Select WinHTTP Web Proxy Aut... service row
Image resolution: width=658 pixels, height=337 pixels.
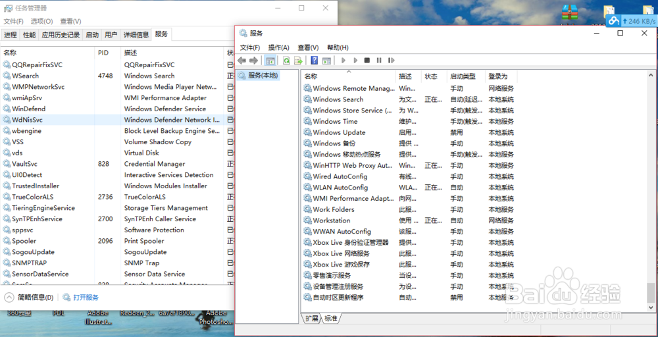409,165
